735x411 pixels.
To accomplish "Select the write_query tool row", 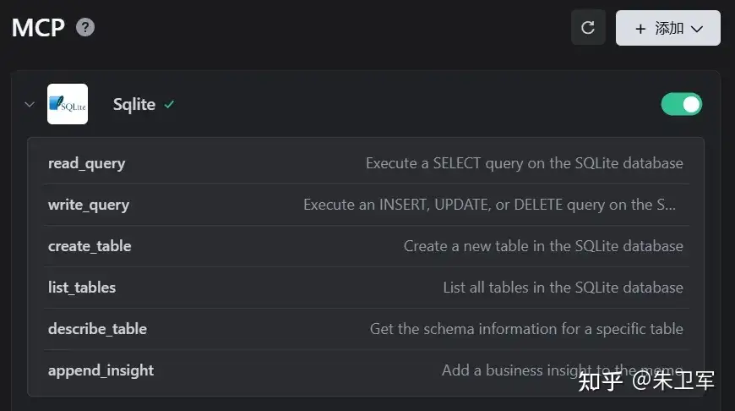I will [366, 205].
